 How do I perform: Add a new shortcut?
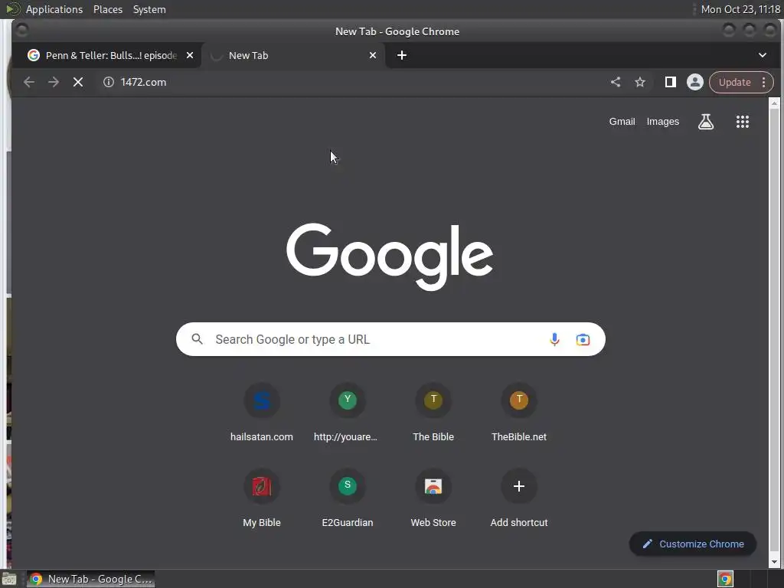519,498
